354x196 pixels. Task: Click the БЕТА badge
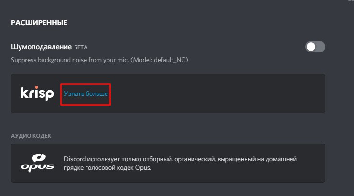pyautogui.click(x=81, y=47)
